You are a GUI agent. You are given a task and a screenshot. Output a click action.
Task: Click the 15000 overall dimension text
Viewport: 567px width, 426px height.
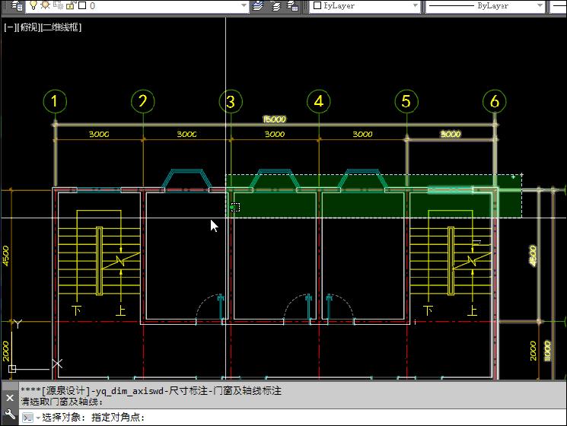tap(274, 119)
